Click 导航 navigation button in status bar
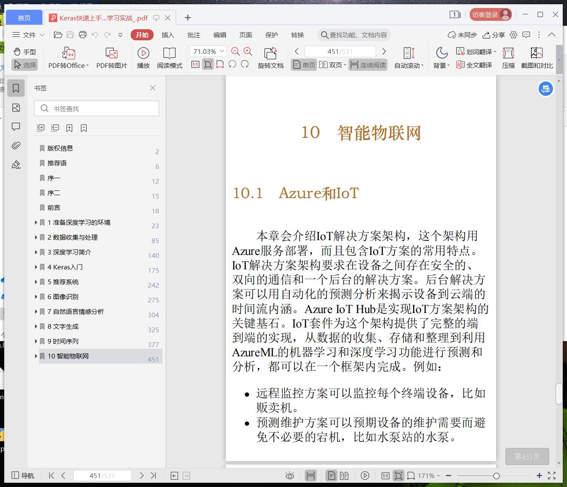Viewport: 567px width, 487px height. click(23, 476)
